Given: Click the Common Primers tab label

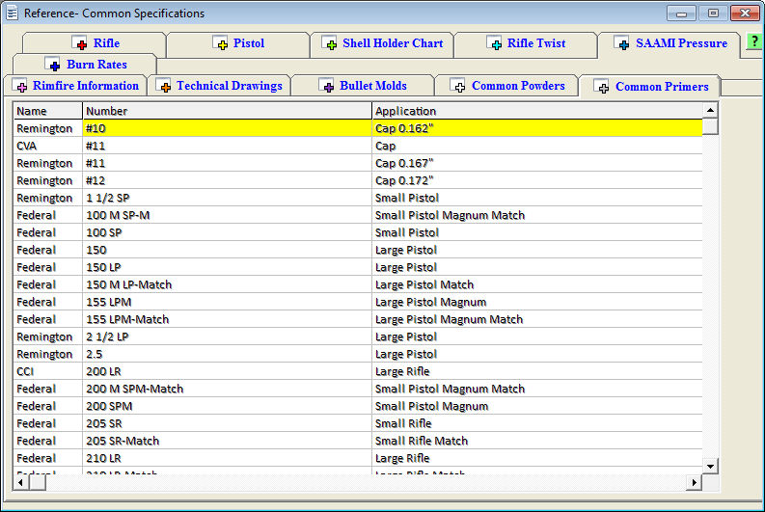Looking at the screenshot, I should [662, 87].
